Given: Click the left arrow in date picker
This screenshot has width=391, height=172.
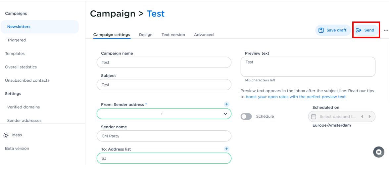Looking at the screenshot, I should click(x=362, y=116).
